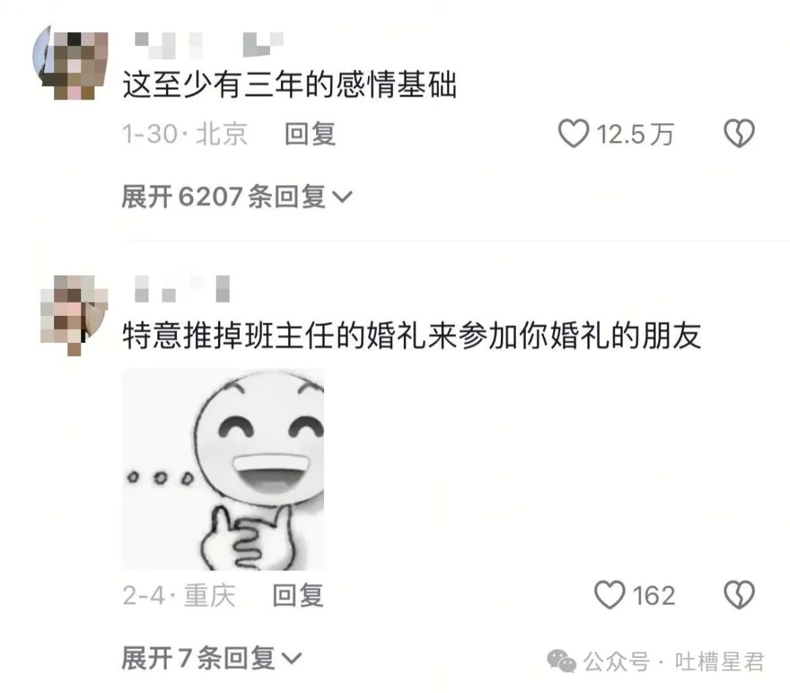
Task: Open the second commenter's pixelated avatar
Action: (x=74, y=315)
